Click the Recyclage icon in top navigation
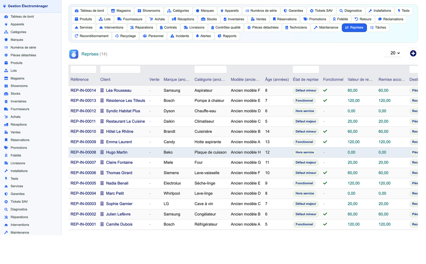Viewport: 426px width, 264px height. point(117,36)
